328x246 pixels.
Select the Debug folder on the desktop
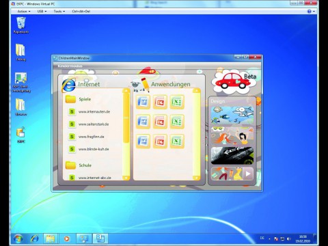[x=20, y=53]
